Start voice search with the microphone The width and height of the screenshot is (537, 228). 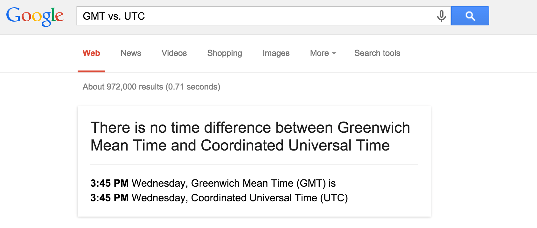click(441, 16)
